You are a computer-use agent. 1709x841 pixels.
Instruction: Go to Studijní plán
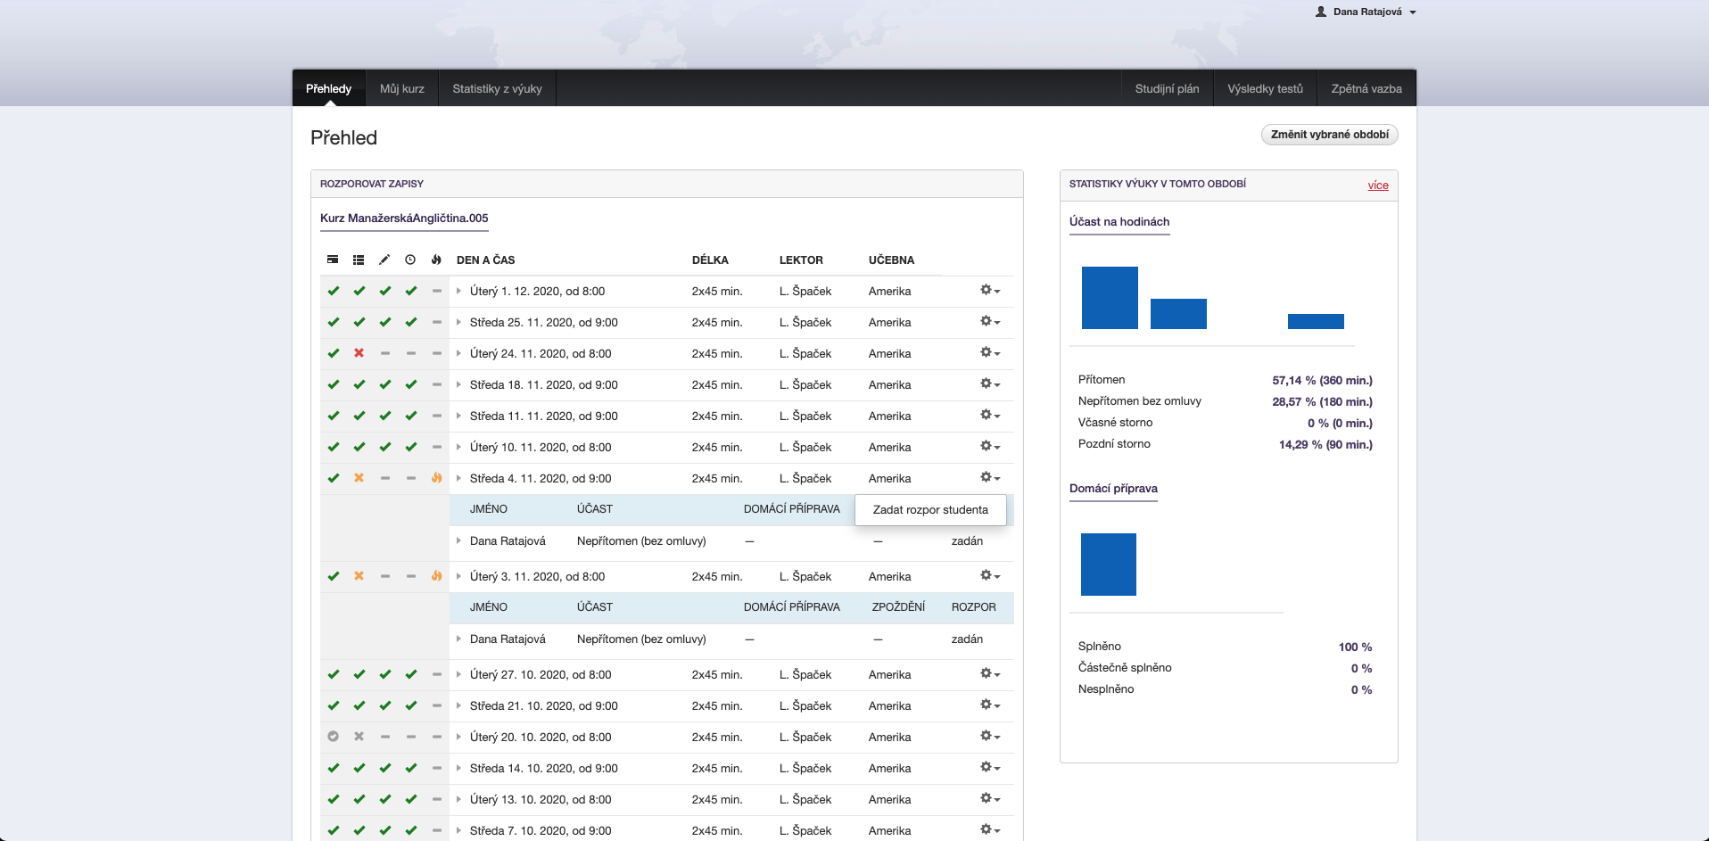pos(1167,88)
